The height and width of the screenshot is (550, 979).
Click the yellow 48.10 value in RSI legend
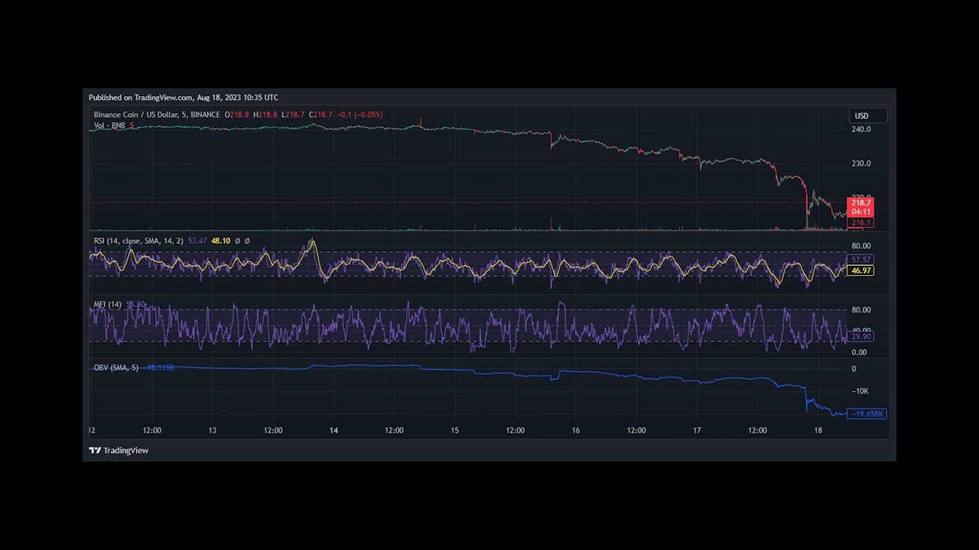pyautogui.click(x=220, y=241)
